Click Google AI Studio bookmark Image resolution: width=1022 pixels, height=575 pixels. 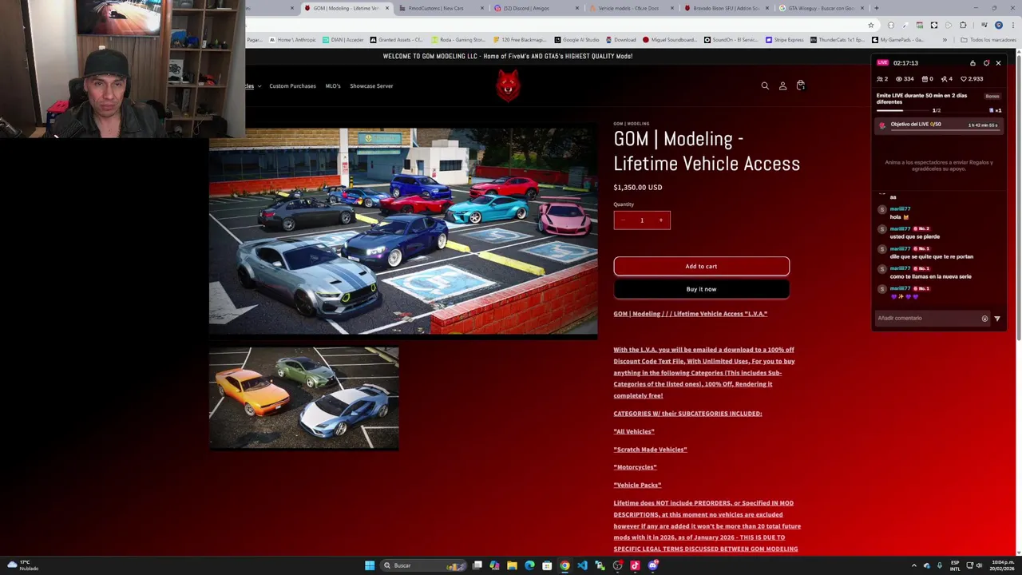577,40
